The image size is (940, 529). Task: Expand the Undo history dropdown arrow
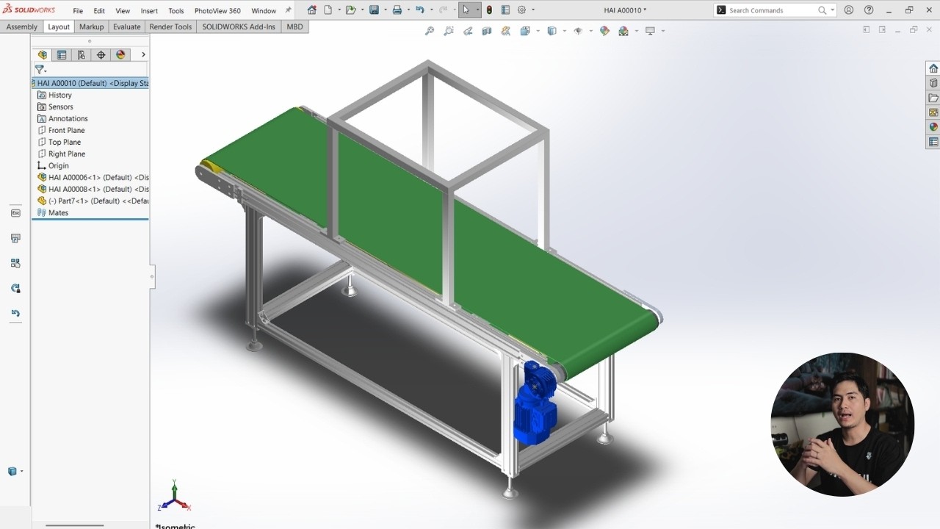[431, 10]
